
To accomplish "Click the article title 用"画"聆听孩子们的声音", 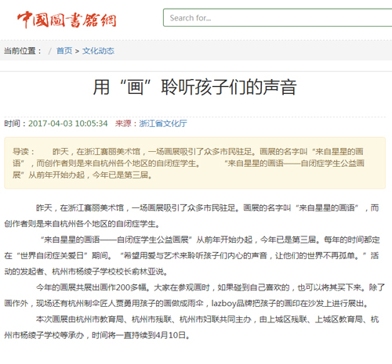I will pyautogui.click(x=194, y=87).
